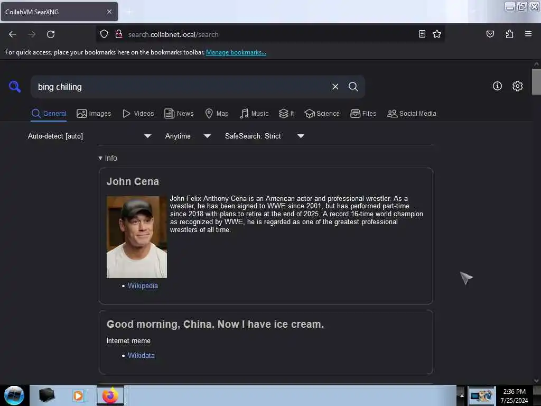The image size is (541, 406).
Task: Switch to the Map tab
Action: point(217,113)
